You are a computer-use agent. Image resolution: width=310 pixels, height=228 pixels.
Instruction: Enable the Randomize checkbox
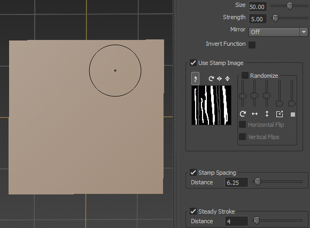(x=245, y=75)
